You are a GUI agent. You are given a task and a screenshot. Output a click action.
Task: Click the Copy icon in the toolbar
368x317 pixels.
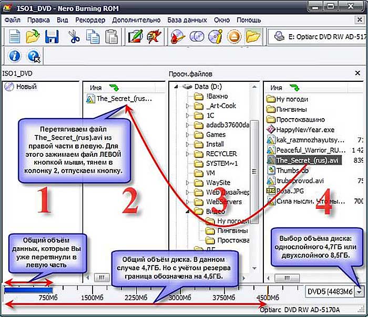[x=93, y=37]
